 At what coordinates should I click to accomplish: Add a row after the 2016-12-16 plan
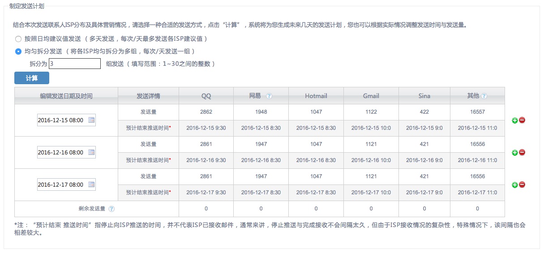tap(515, 153)
